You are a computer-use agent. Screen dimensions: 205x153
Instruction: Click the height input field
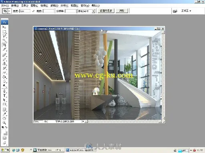48,11
